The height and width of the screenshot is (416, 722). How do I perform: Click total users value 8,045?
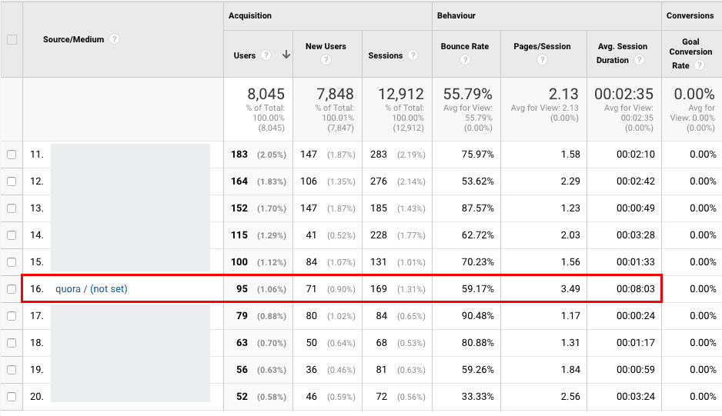pos(266,94)
